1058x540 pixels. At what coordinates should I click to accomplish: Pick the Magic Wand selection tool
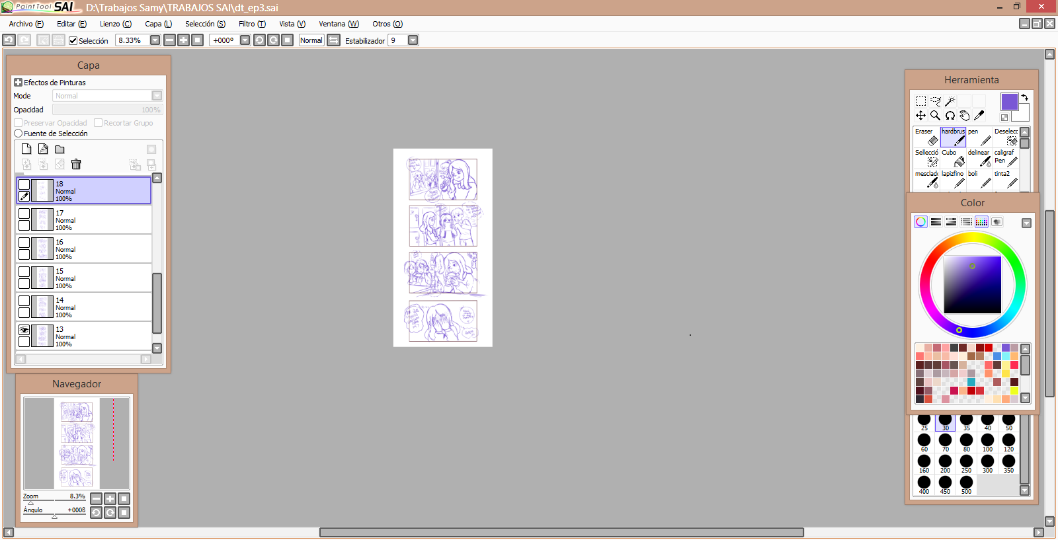click(x=950, y=101)
